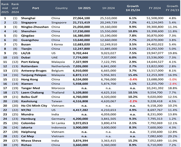Click the Growth FY 24/23 header
The height and width of the screenshot is (147, 181).
tap(173, 8)
